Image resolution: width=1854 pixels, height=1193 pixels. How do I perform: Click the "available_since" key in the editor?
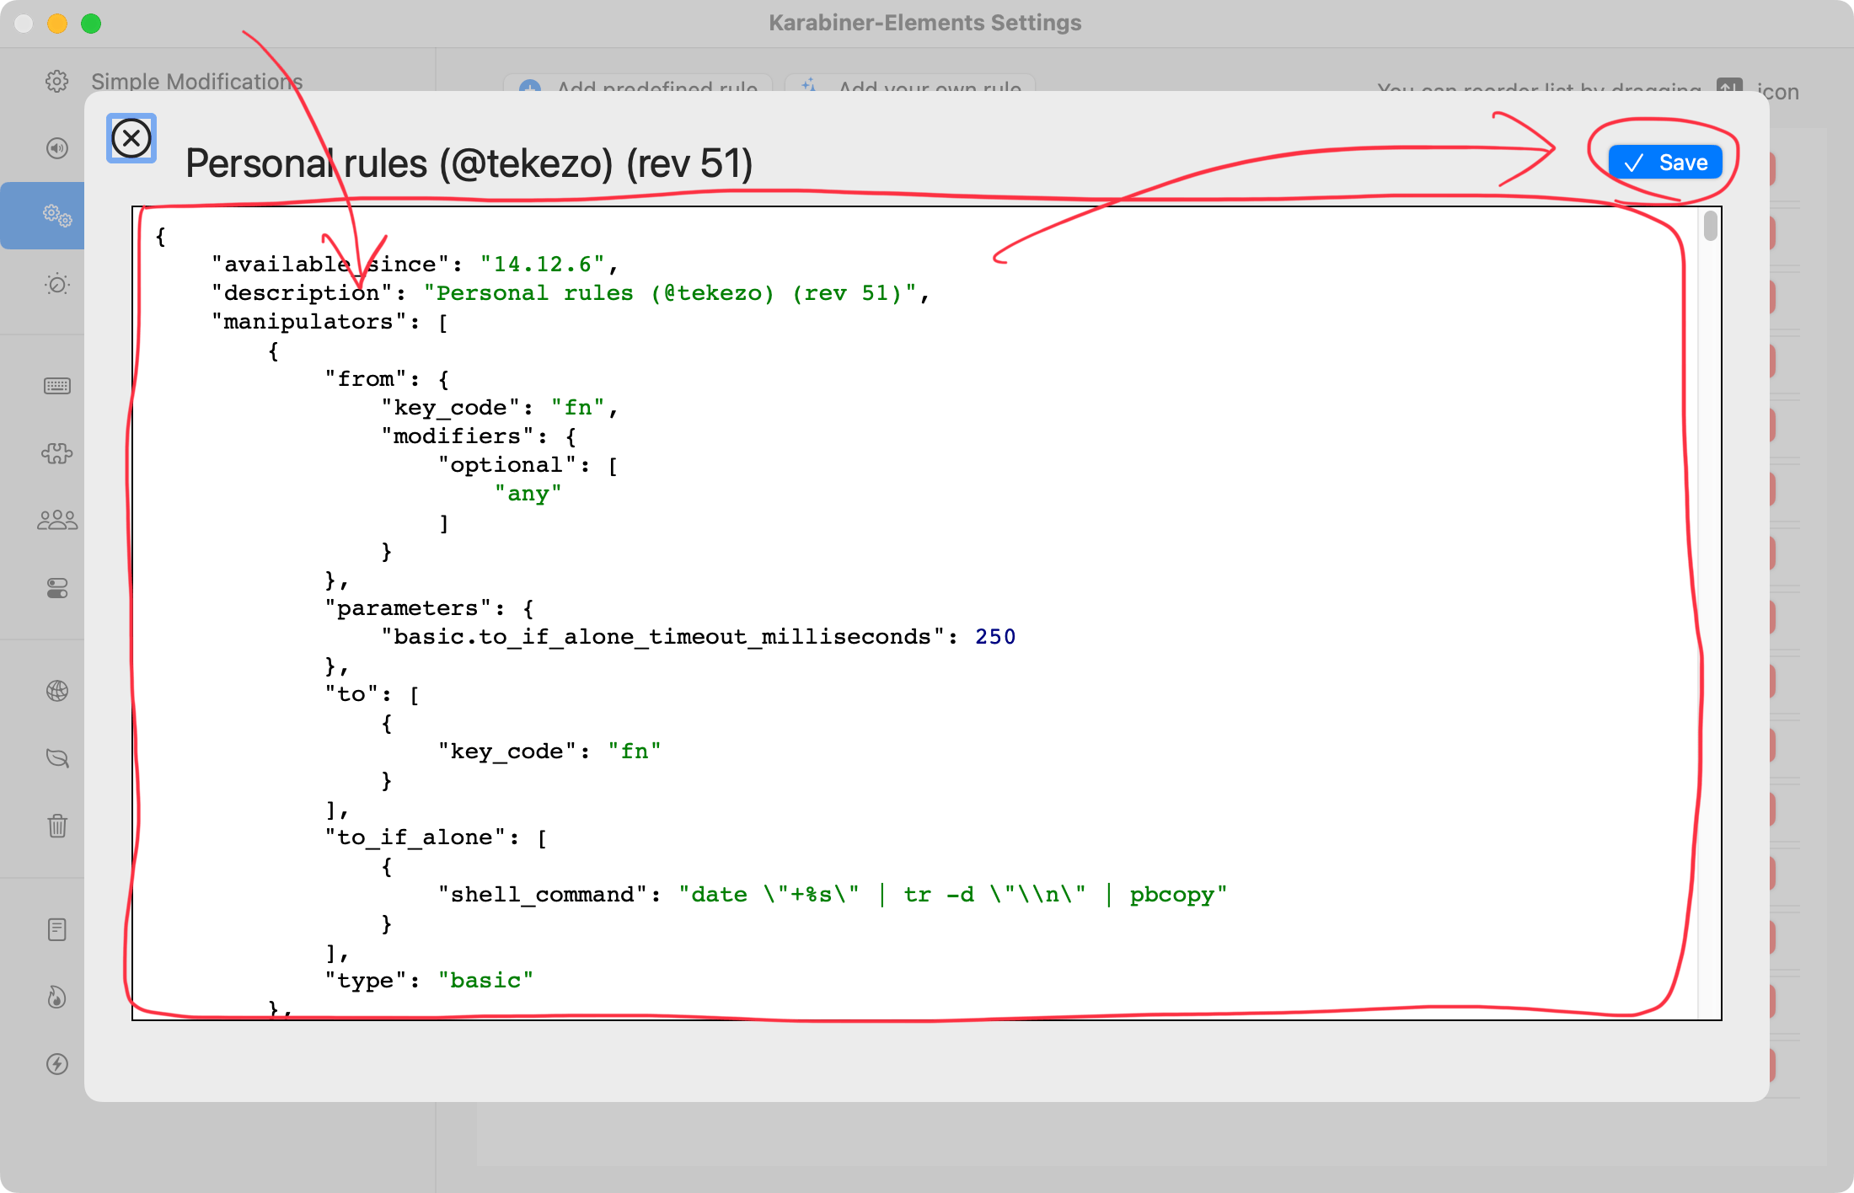(x=330, y=265)
